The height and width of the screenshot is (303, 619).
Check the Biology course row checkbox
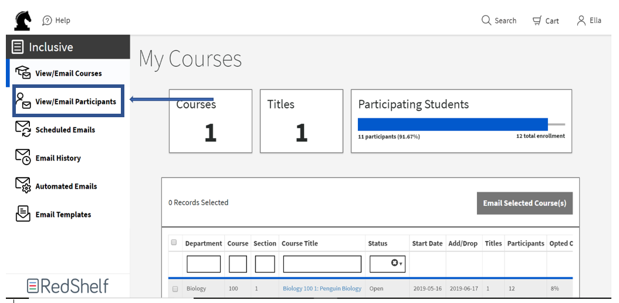pyautogui.click(x=175, y=289)
